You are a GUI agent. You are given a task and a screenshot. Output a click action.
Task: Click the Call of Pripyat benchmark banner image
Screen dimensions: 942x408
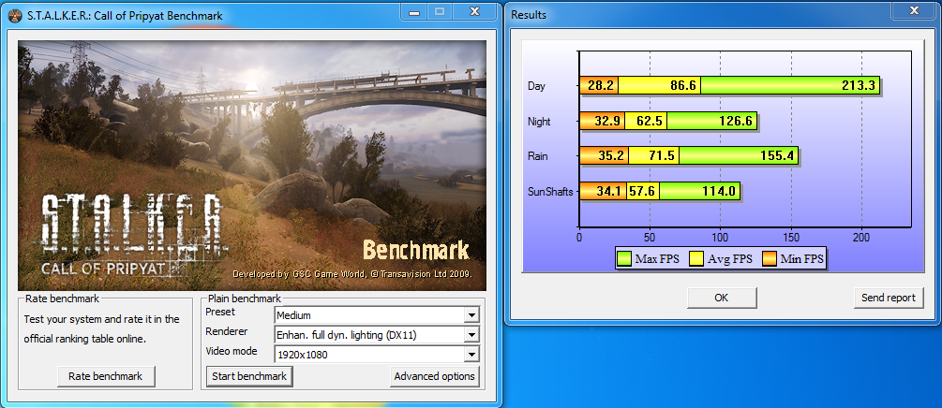(251, 165)
